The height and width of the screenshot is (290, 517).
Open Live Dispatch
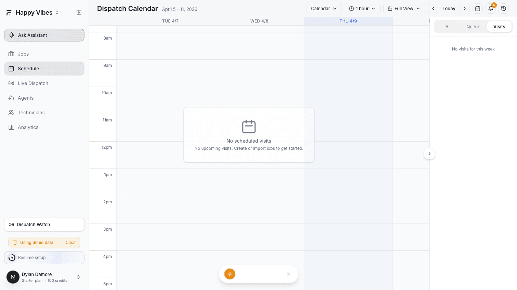(x=33, y=83)
